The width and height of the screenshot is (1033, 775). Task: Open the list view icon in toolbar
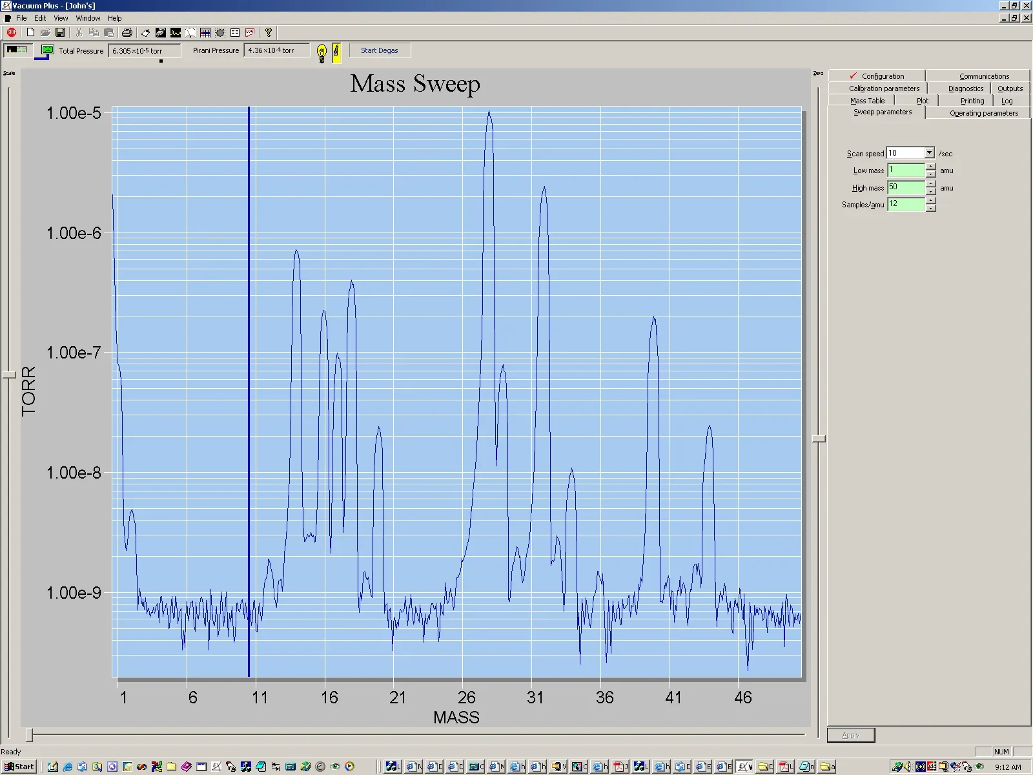tap(235, 32)
